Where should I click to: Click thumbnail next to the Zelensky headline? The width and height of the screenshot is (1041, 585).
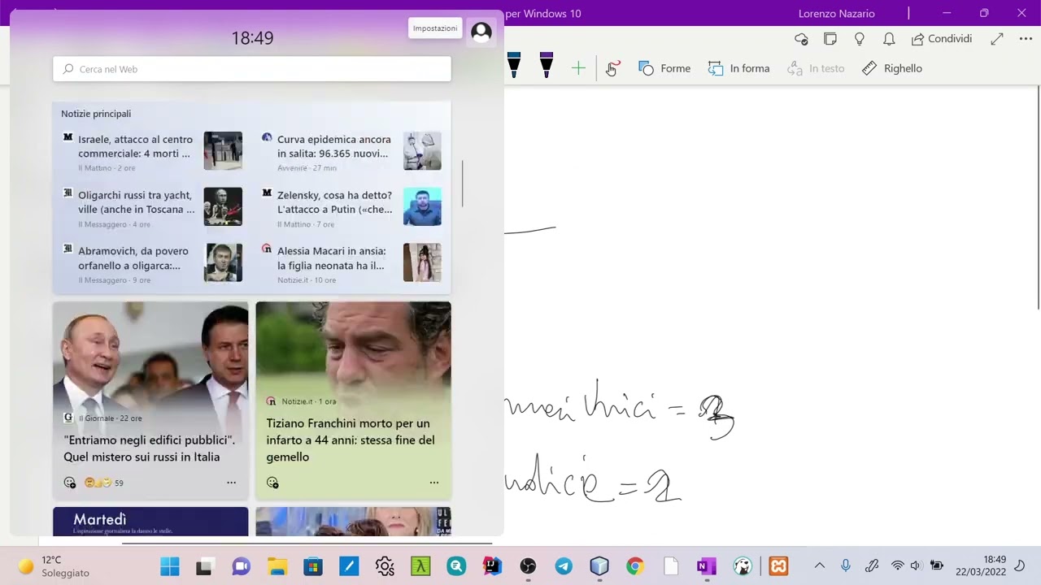[x=422, y=206]
